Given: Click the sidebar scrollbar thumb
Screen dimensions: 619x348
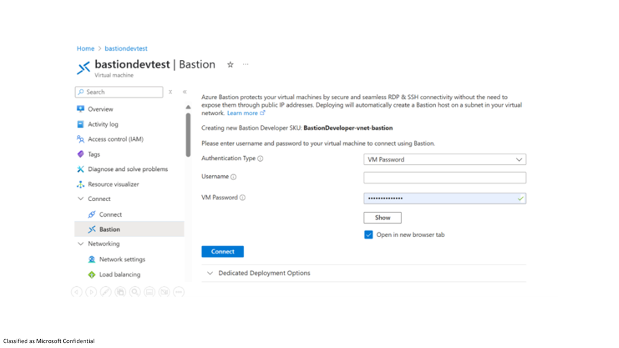Looking at the screenshot, I should coord(188,135).
